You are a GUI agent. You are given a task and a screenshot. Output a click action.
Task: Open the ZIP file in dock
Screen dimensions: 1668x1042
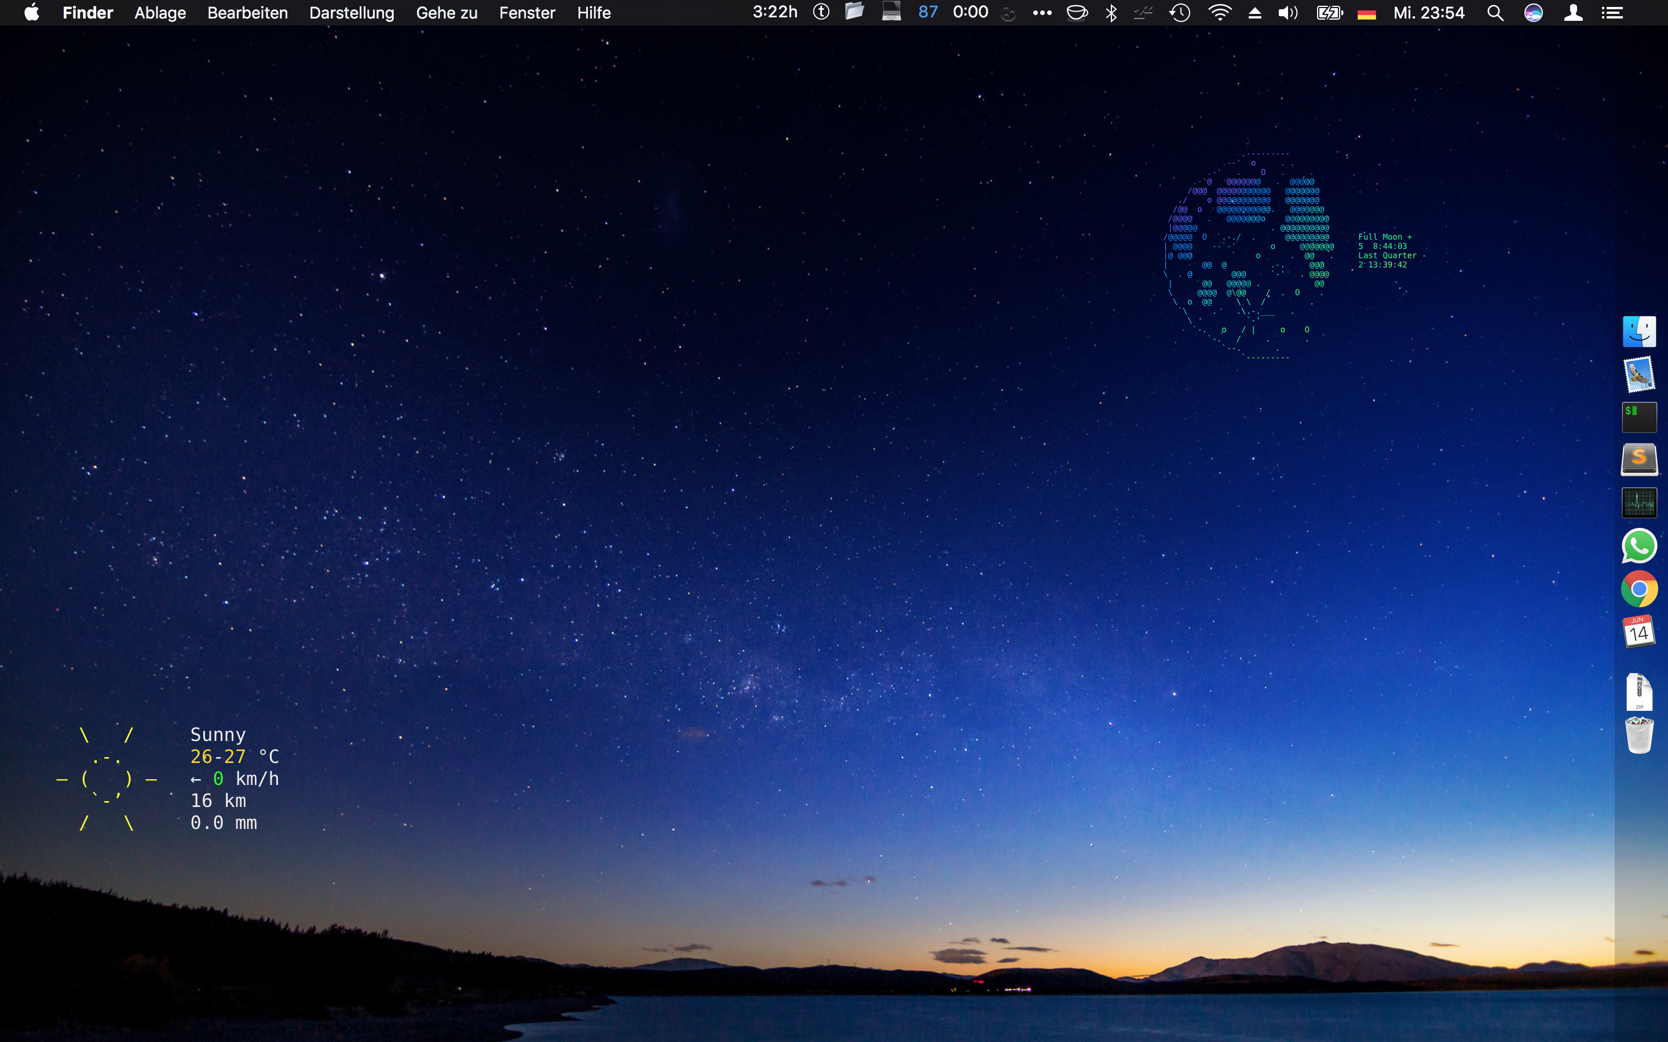[1639, 691]
